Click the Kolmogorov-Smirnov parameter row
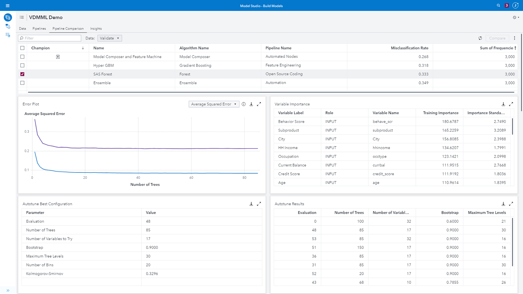This screenshot has height=294, width=523. pyautogui.click(x=142, y=274)
